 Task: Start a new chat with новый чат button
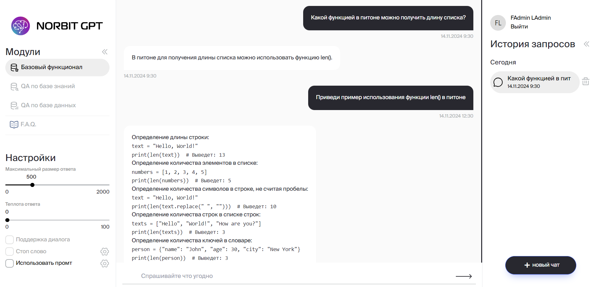540,265
